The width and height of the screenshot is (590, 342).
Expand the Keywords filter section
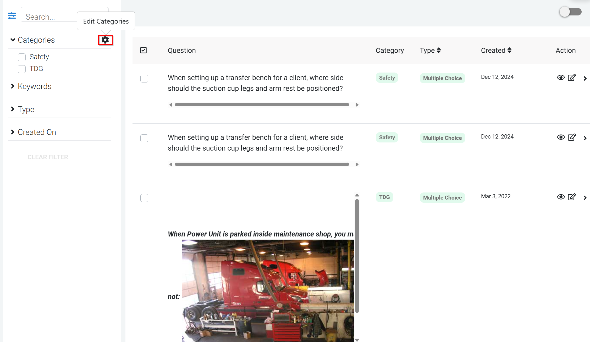click(x=13, y=86)
